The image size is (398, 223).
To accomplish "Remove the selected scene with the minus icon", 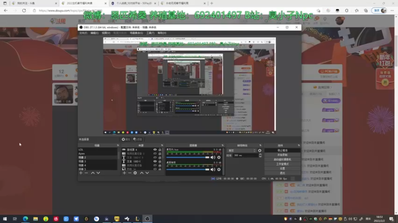I will [86, 173].
